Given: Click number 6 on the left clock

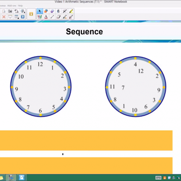Looking at the screenshot, I should tap(40, 111).
